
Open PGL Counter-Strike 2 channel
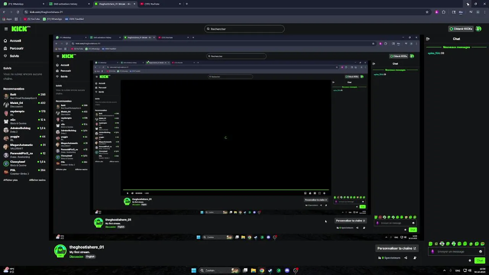point(24,171)
